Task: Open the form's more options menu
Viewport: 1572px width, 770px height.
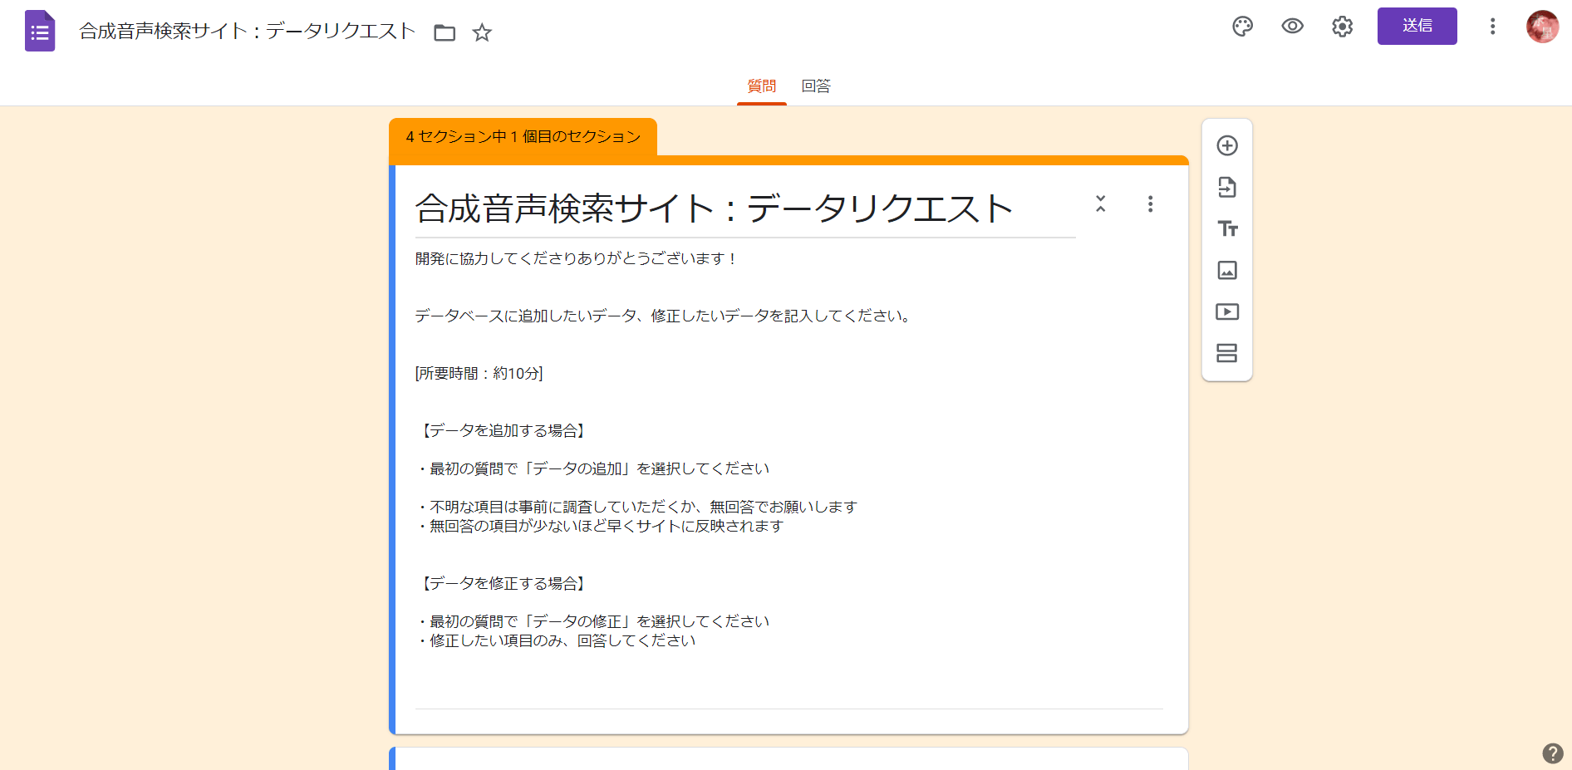Action: [1492, 27]
